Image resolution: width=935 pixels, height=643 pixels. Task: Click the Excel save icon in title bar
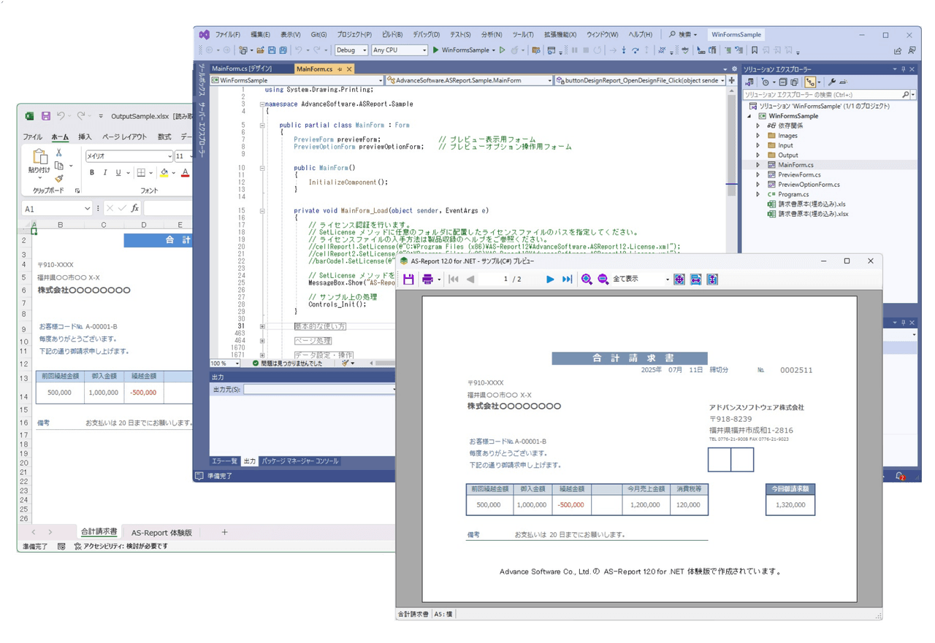pyautogui.click(x=45, y=116)
